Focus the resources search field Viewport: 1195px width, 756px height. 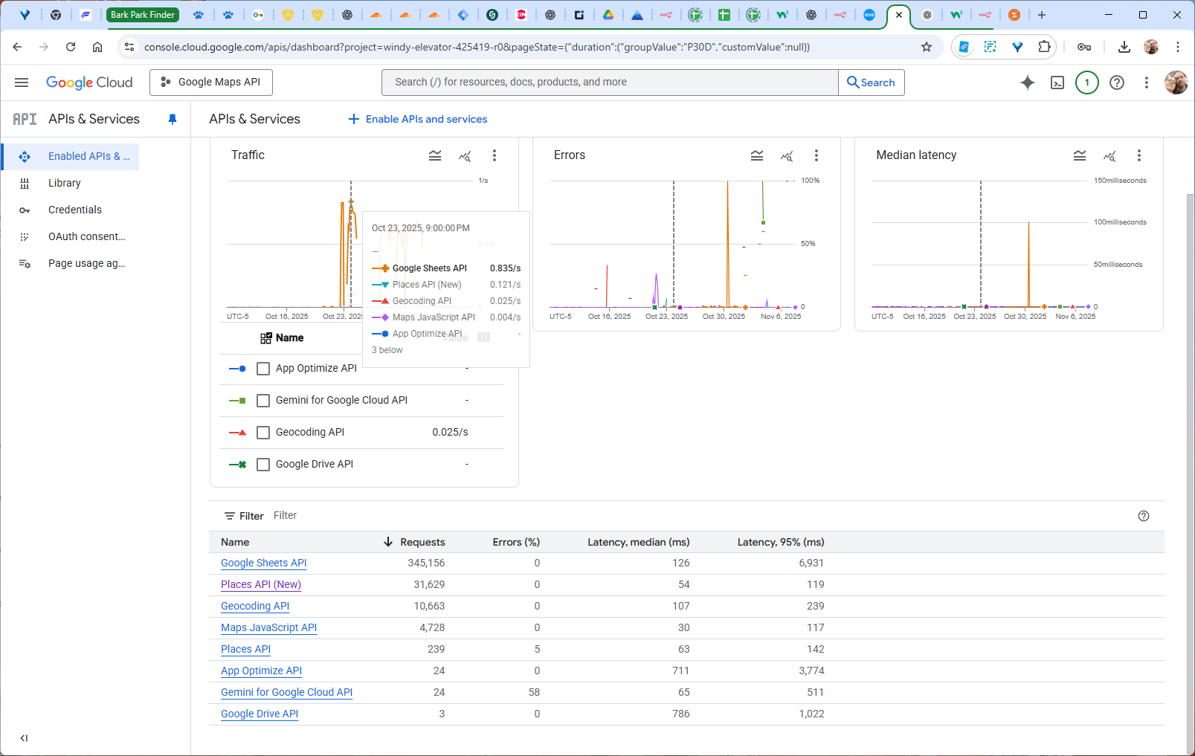pyautogui.click(x=610, y=83)
